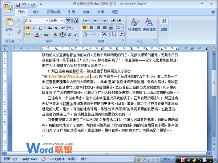This screenshot has width=218, height=163.
Task: Open the phonetic guide (wén) tool
Action: (68, 20)
